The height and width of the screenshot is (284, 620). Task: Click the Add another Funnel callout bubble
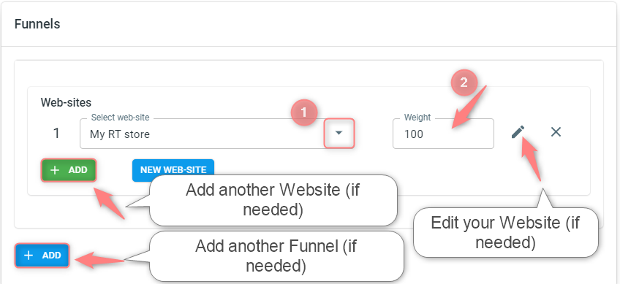[276, 256]
